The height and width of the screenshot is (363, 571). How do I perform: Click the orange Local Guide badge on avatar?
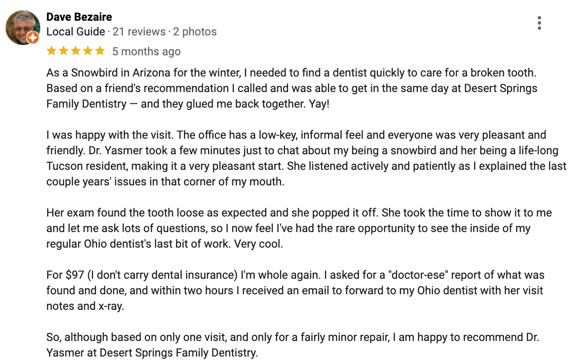[34, 38]
